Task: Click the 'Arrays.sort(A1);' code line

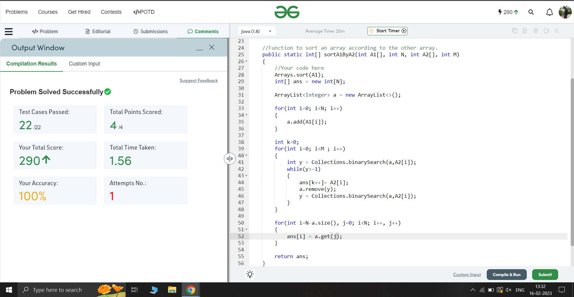Action: coord(299,75)
